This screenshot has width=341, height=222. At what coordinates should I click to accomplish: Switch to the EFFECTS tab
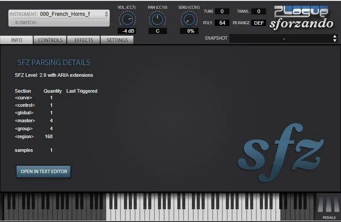(84, 40)
